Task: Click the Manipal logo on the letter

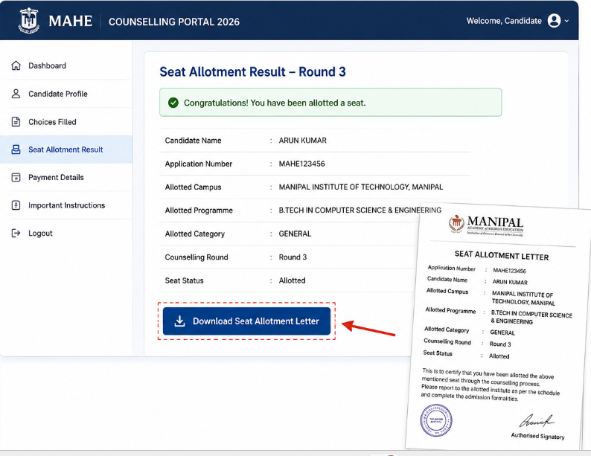Action: point(486,225)
